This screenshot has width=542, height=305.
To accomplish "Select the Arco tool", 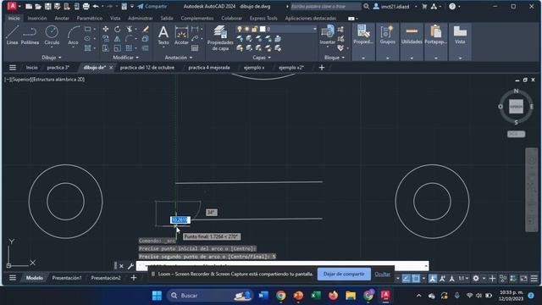I will click(x=73, y=36).
